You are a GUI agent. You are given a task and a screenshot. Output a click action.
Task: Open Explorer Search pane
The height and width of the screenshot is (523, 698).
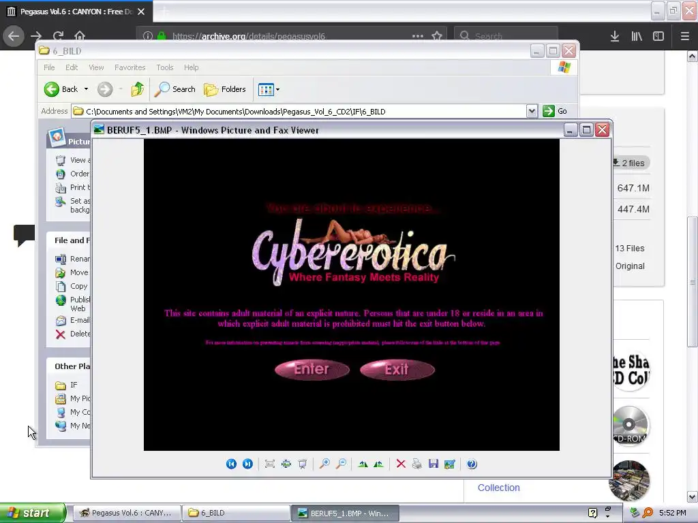coord(175,89)
